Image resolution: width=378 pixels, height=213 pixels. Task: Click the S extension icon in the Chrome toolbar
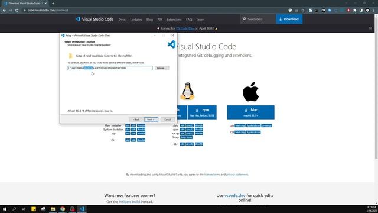point(311,11)
